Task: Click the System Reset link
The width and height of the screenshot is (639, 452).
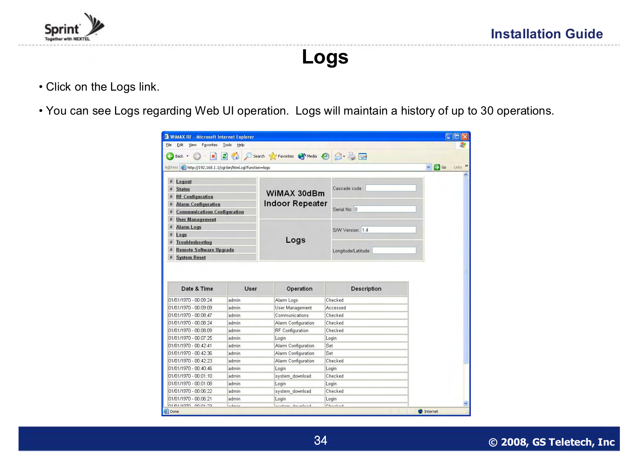Action: (191, 258)
